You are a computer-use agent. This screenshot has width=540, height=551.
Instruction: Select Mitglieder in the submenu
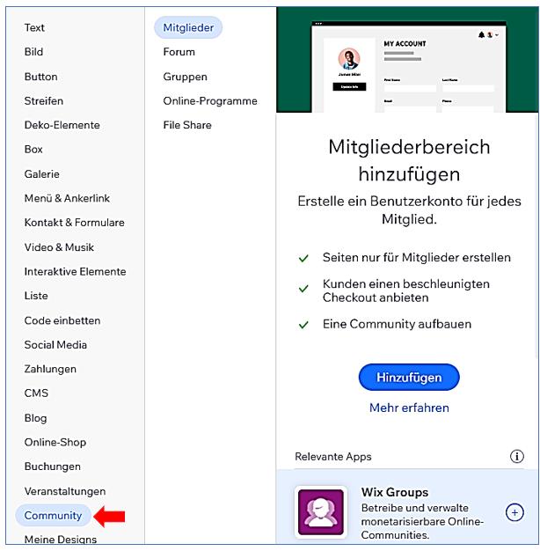point(188,27)
